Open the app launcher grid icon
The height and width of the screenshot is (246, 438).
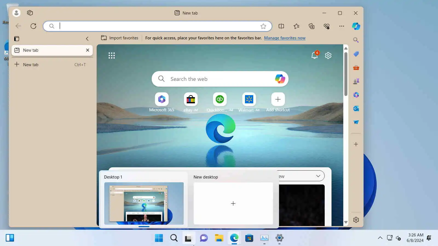click(112, 55)
